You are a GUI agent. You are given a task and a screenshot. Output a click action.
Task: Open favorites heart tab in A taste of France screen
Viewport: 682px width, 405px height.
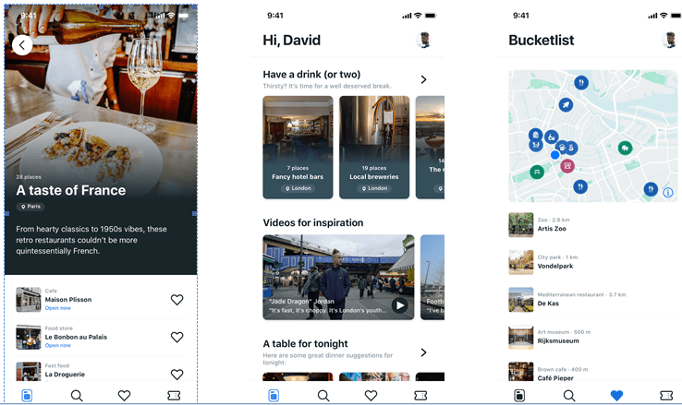tap(125, 396)
